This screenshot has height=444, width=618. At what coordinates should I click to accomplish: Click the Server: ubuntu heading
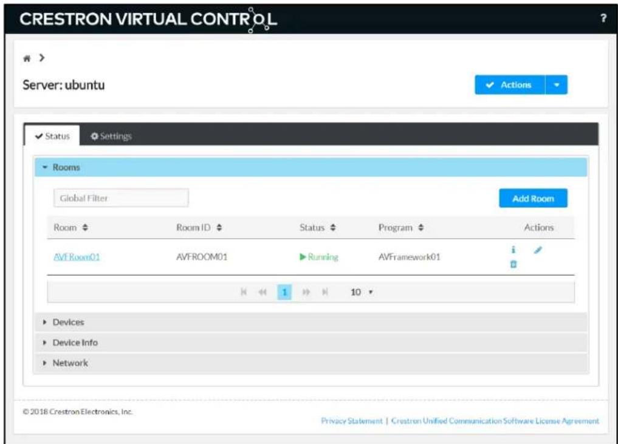point(64,84)
